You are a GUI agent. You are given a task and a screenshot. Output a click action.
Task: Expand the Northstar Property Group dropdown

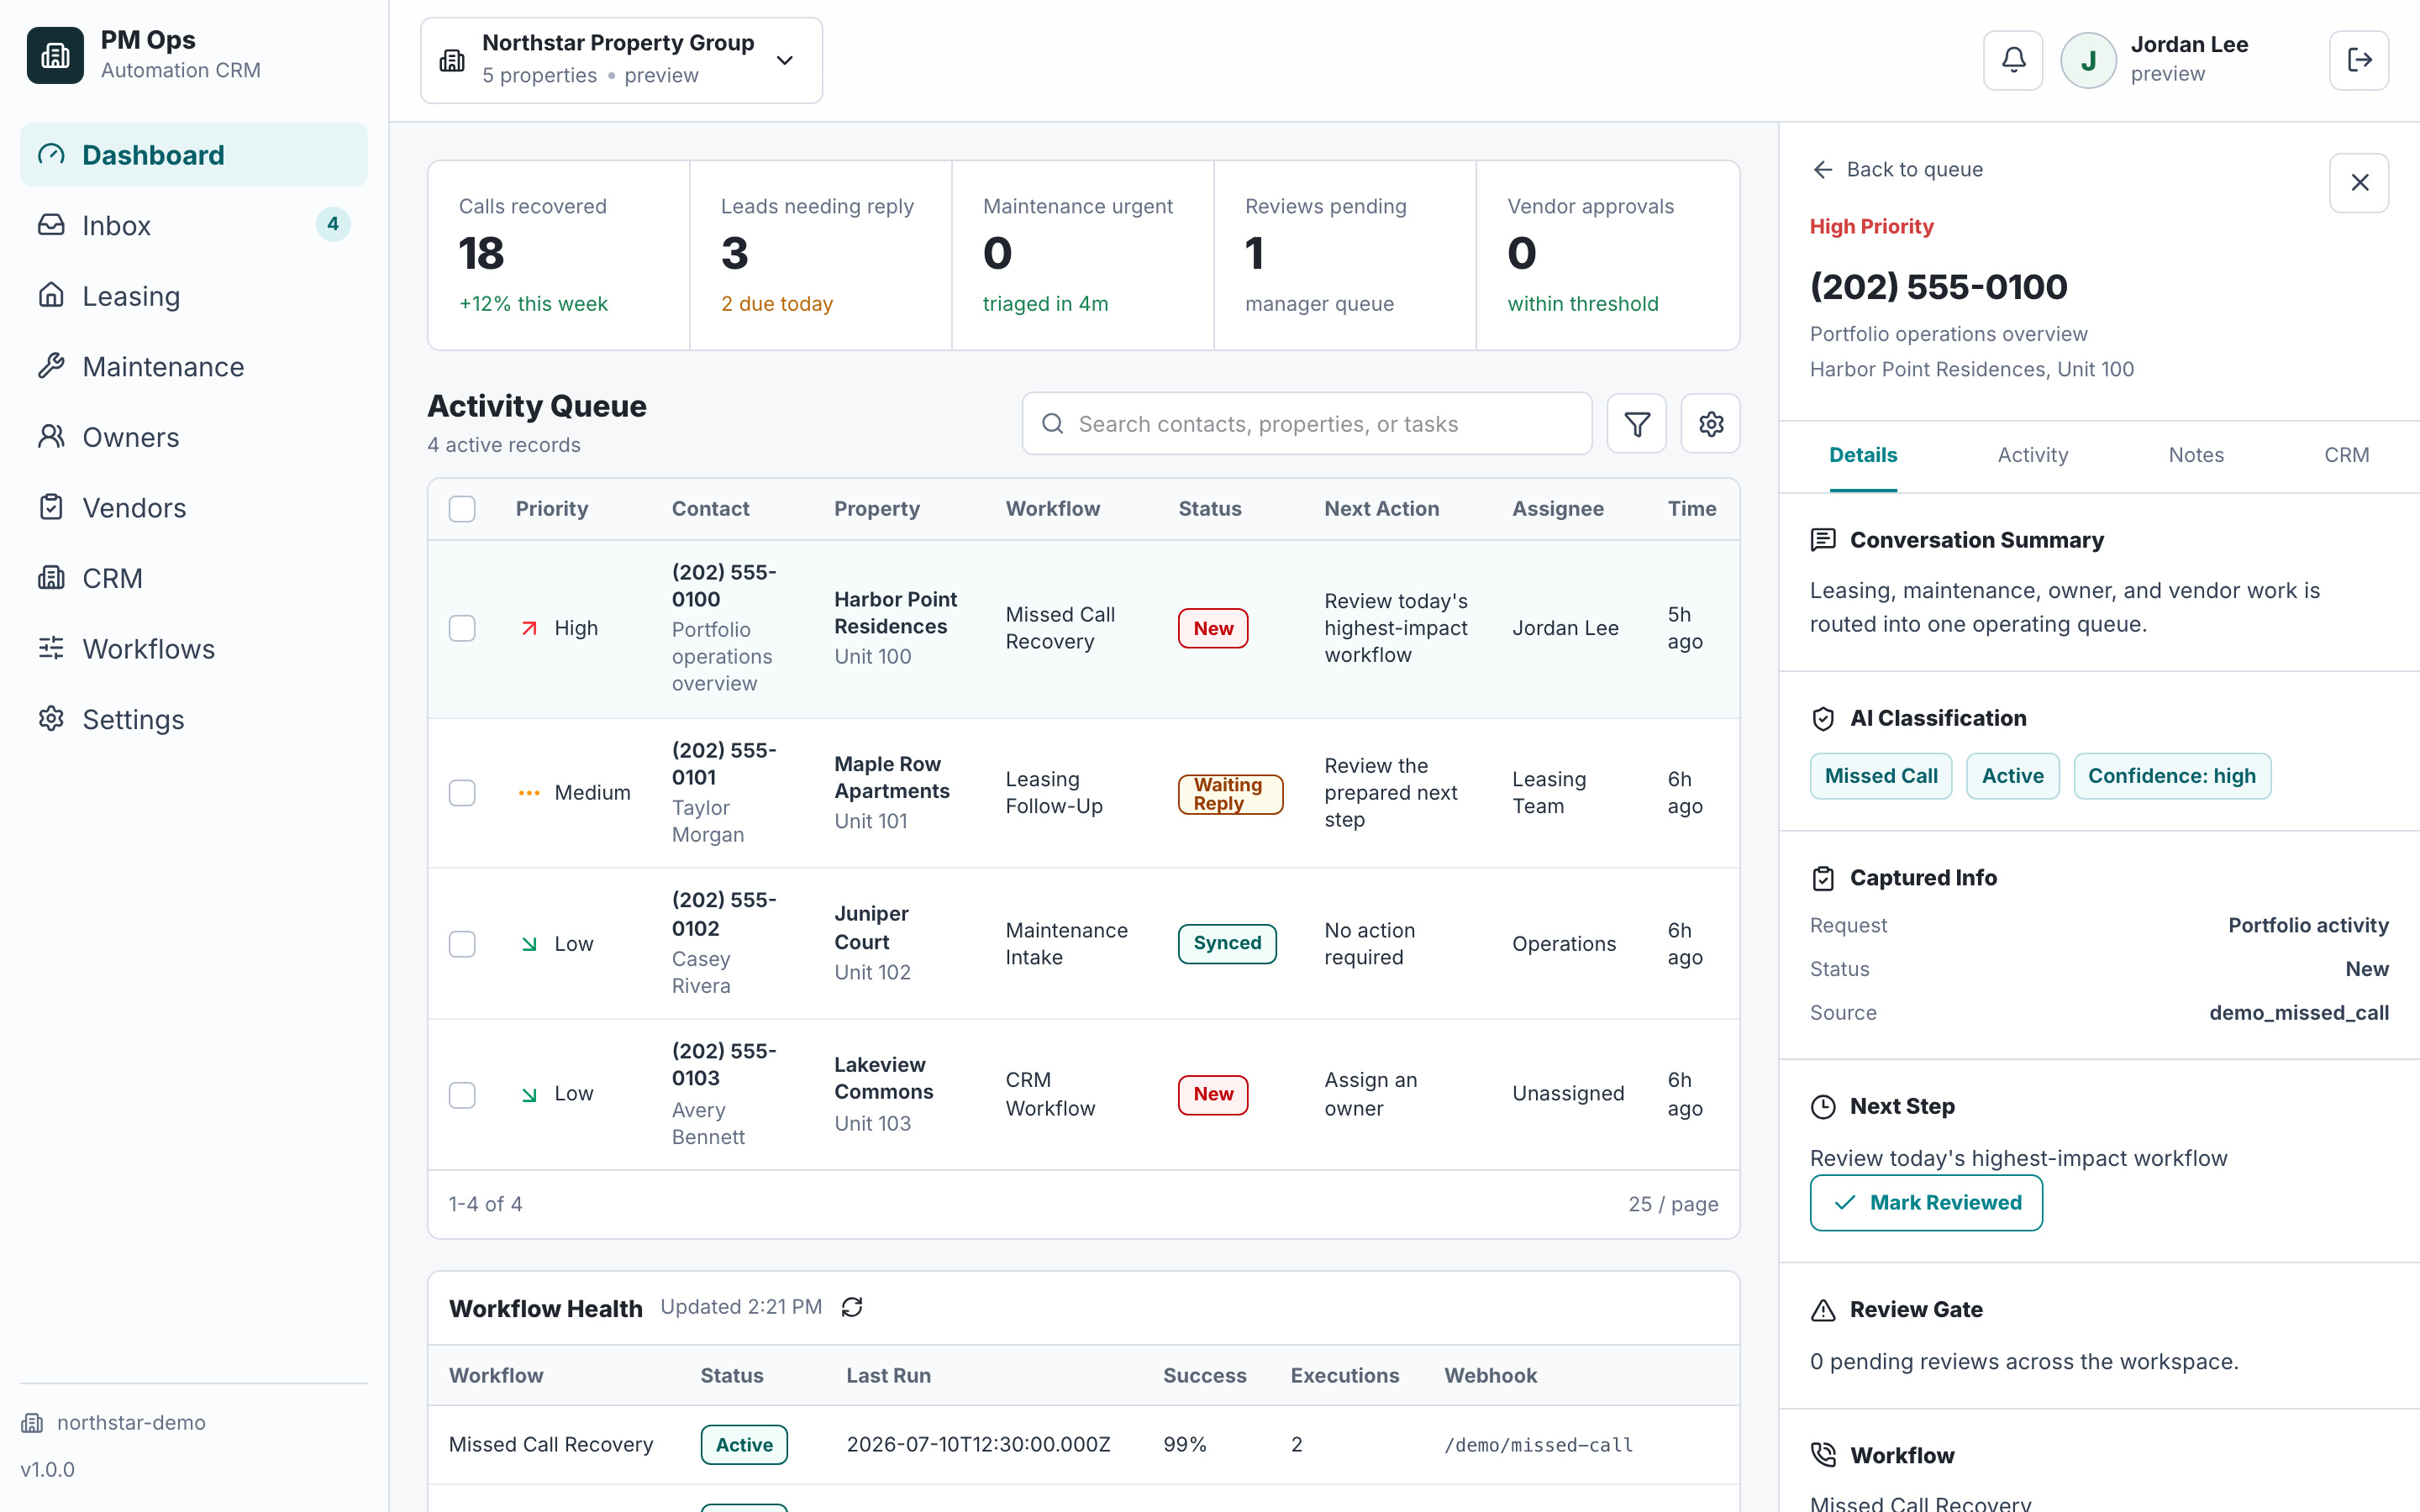point(621,60)
